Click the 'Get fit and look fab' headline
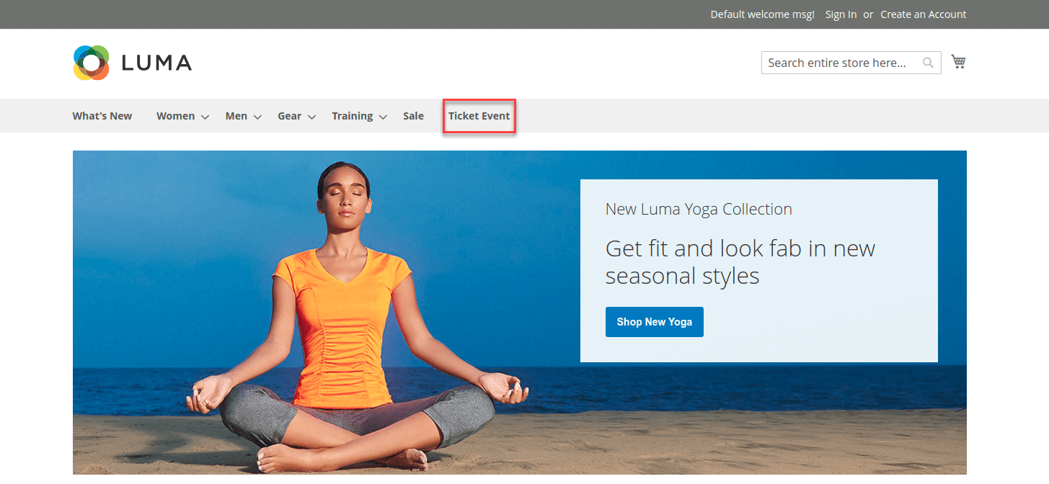The width and height of the screenshot is (1049, 484). coord(740,261)
